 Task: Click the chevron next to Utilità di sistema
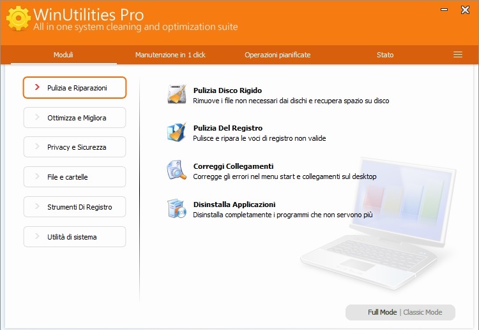click(37, 236)
